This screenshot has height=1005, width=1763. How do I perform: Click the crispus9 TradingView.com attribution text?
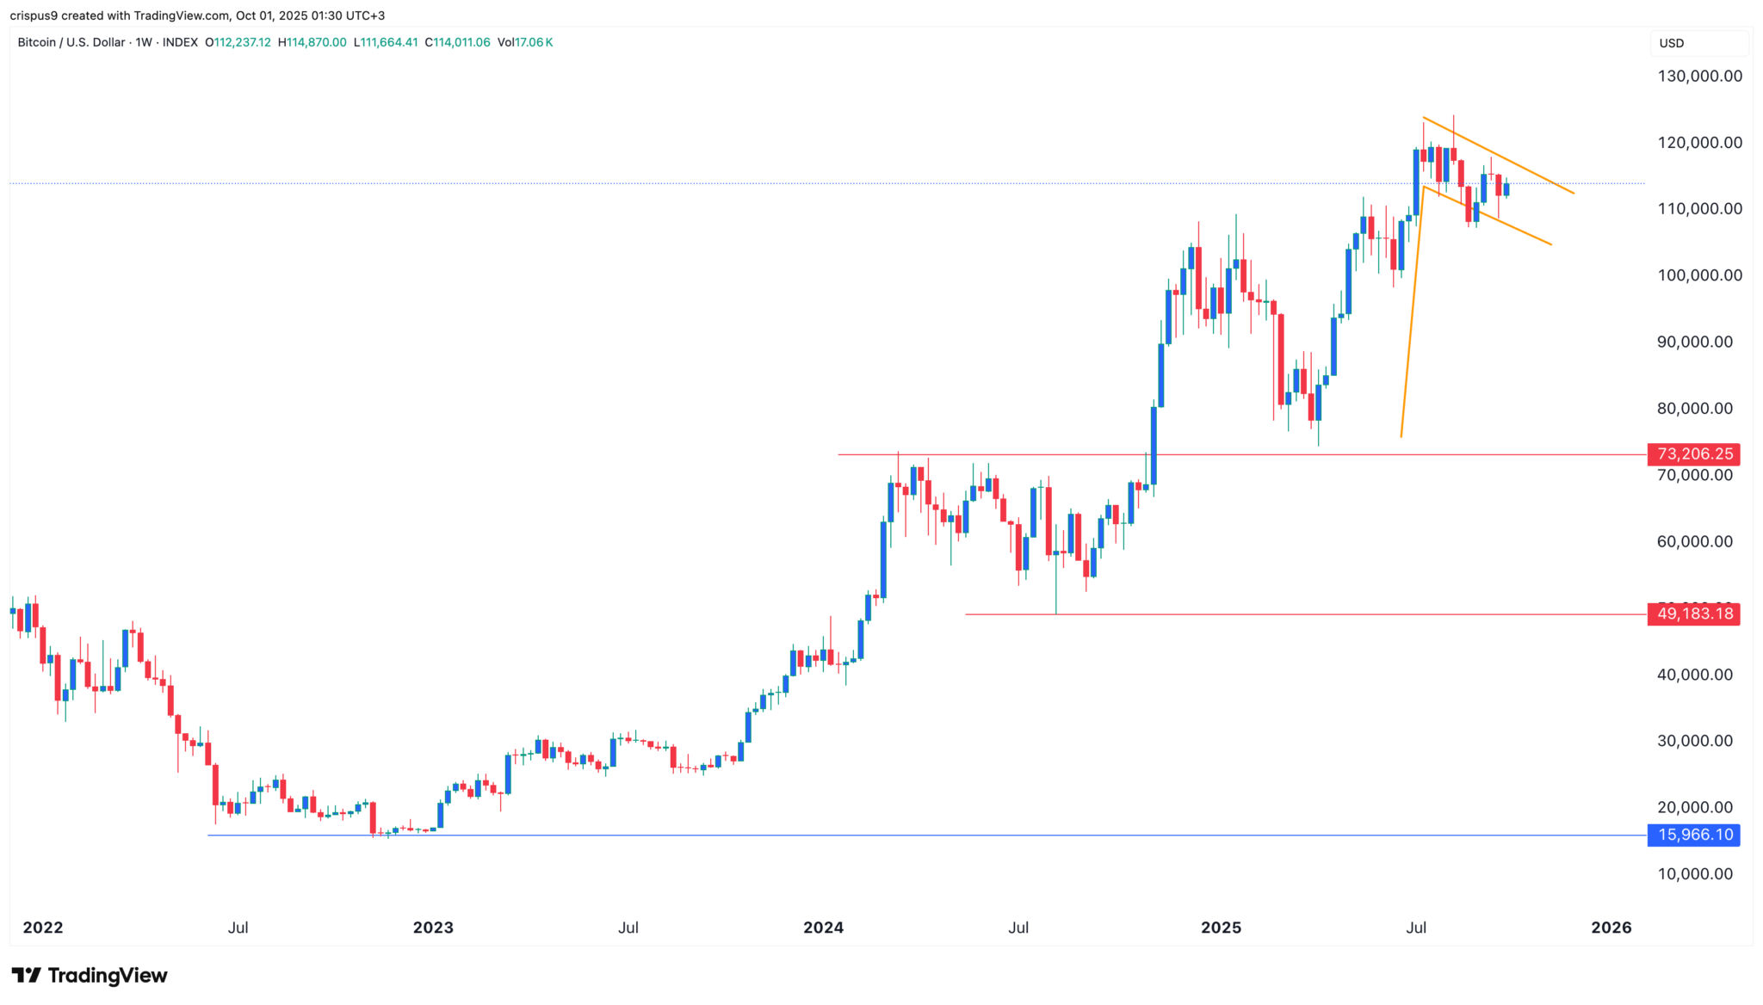click(x=197, y=15)
